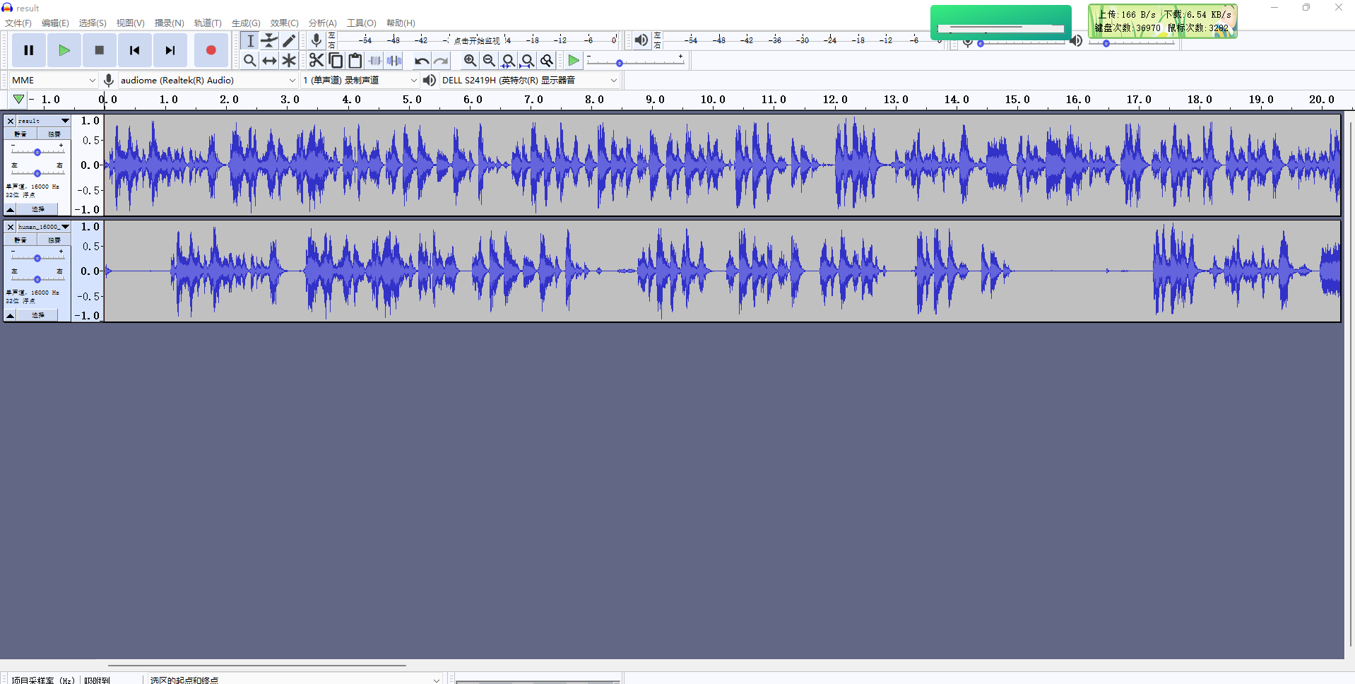The width and height of the screenshot is (1355, 684).
Task: Mute (静音) the human_16000 track
Action: pyautogui.click(x=20, y=240)
